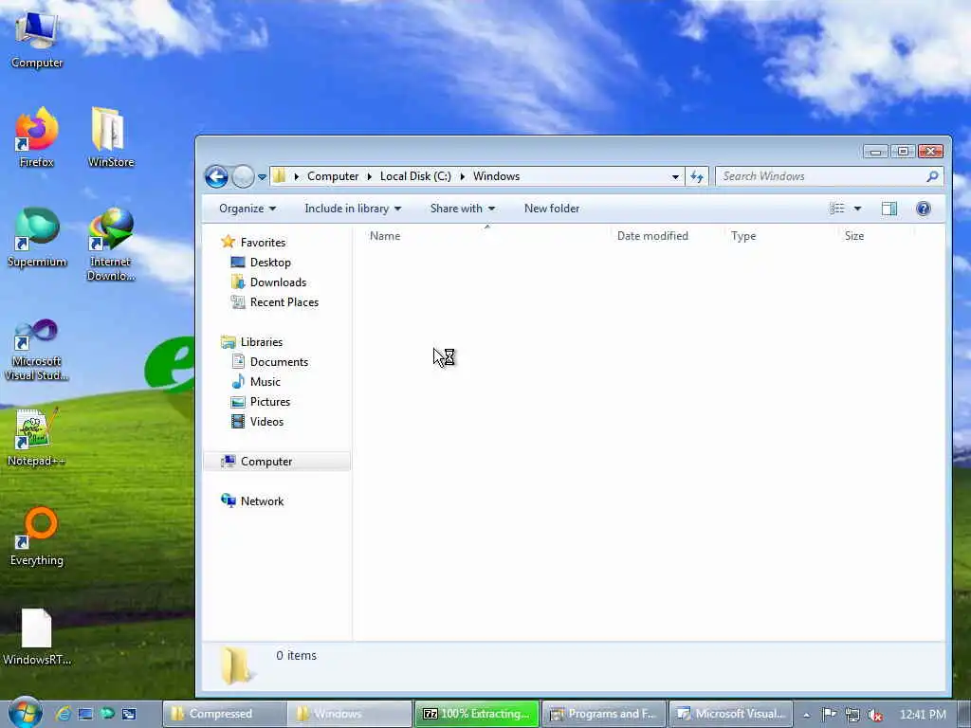Open the Organize menu
This screenshot has height=728, width=971.
247,209
